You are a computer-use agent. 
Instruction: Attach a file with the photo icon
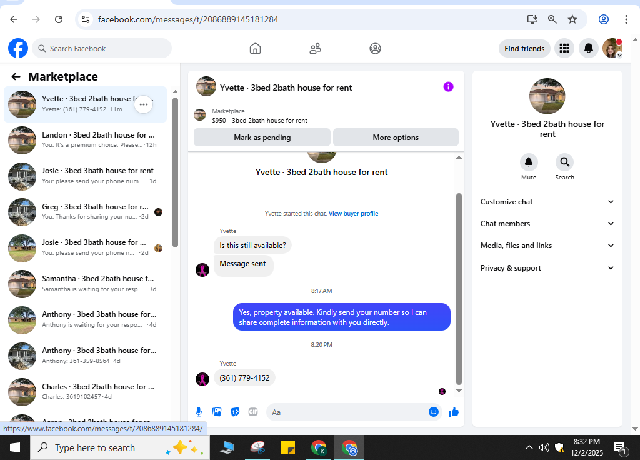(217, 412)
